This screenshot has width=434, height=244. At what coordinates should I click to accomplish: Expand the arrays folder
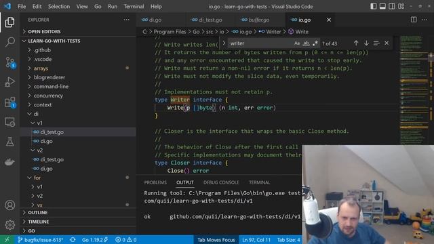[78, 68]
